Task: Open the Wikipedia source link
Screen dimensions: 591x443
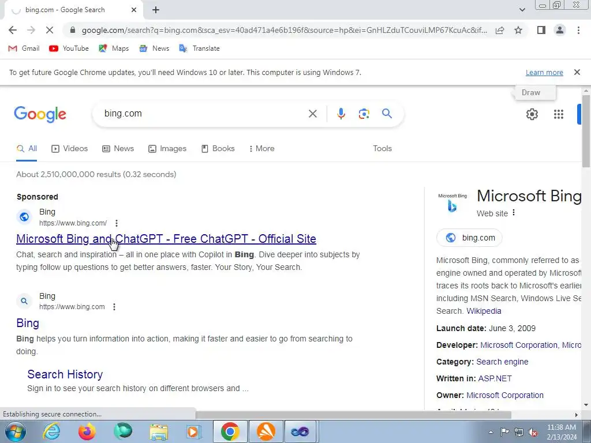Action: (484, 311)
